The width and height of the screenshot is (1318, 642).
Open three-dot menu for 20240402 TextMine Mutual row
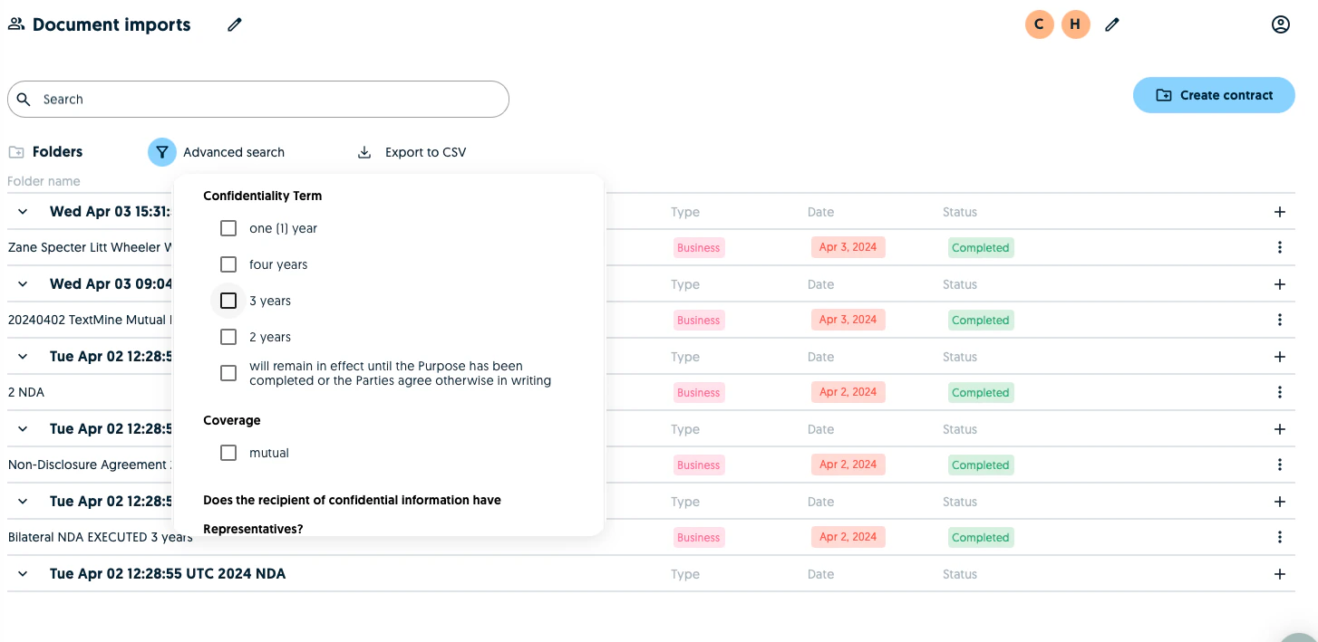click(1280, 320)
